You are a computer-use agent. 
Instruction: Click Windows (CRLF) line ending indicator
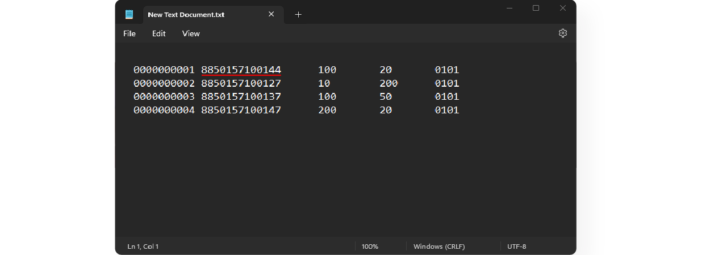point(439,246)
